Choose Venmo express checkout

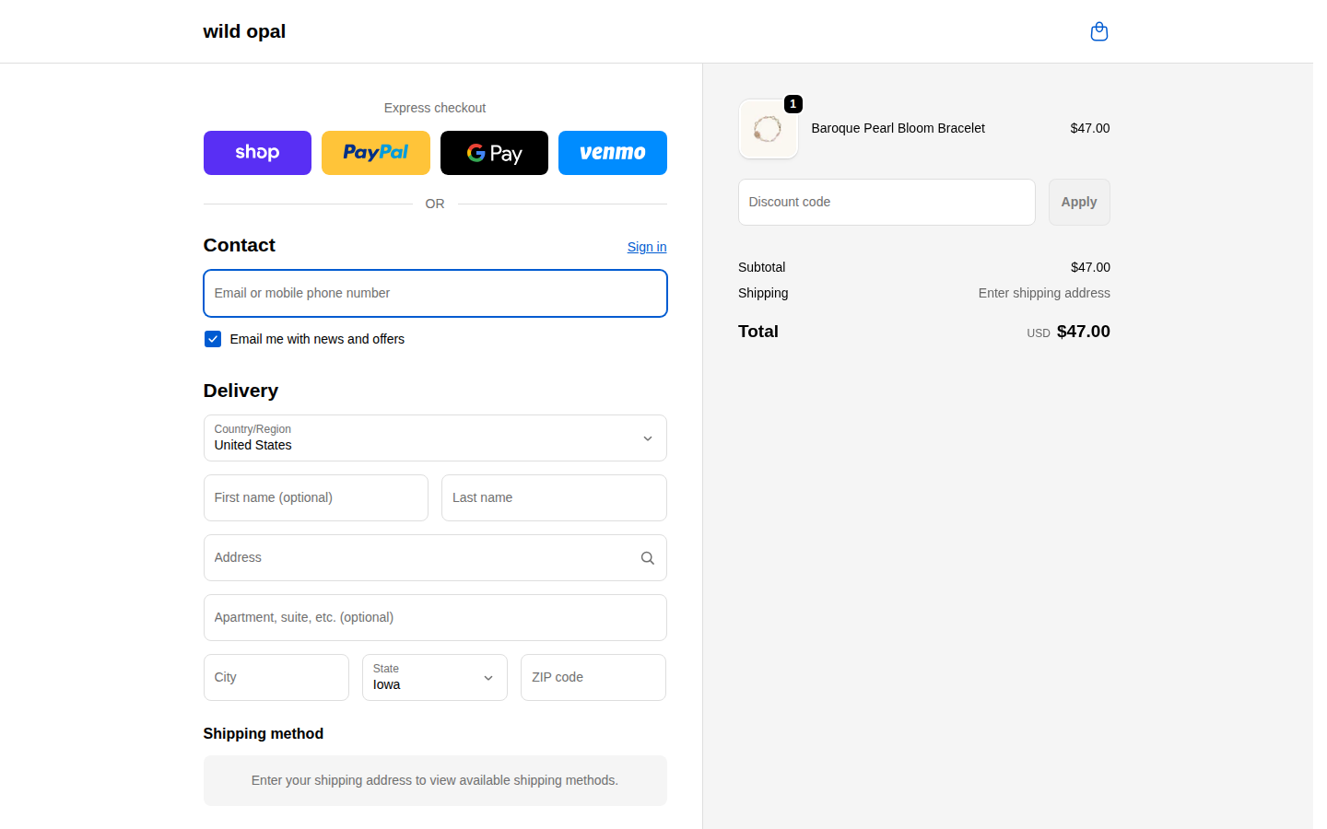(x=613, y=153)
